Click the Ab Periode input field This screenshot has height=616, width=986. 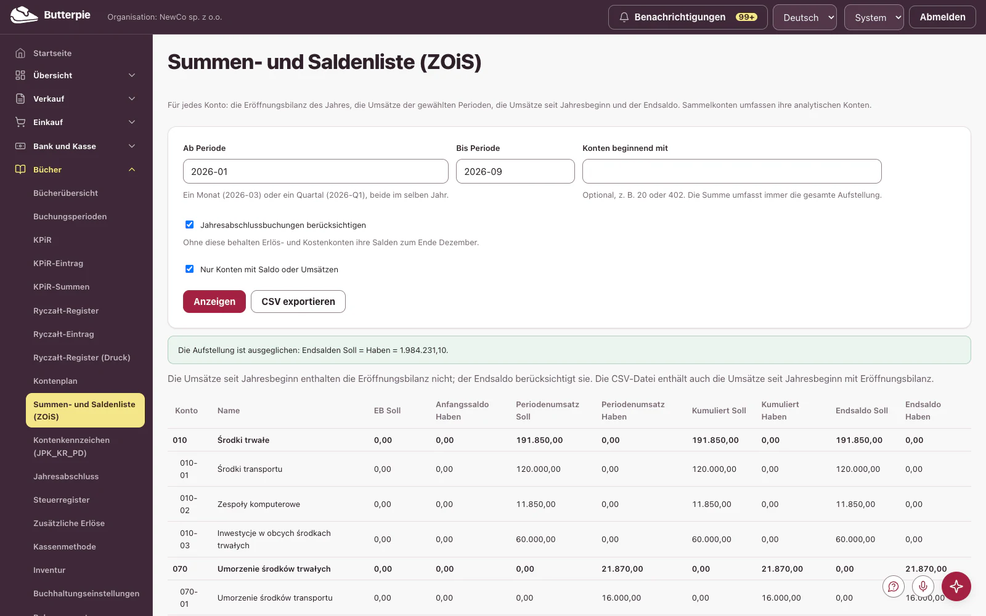pos(316,171)
